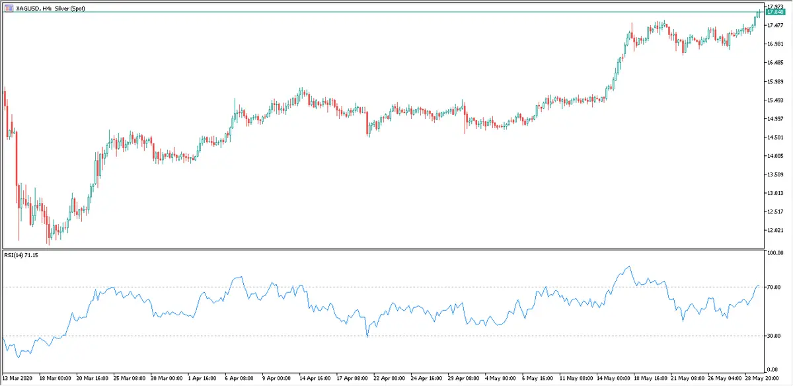
Task: Click the 12.021 price axis label
Action: click(x=774, y=231)
